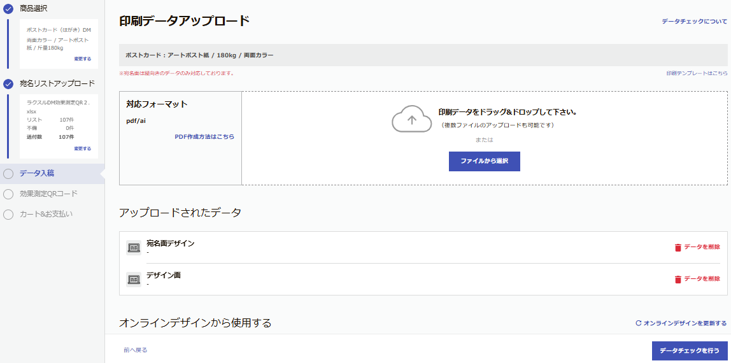The image size is (731, 363).
Task: Follow the PDF作成方法はこちら link
Action: [x=204, y=137]
